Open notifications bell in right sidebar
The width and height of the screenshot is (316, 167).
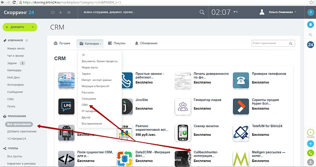tap(310, 25)
